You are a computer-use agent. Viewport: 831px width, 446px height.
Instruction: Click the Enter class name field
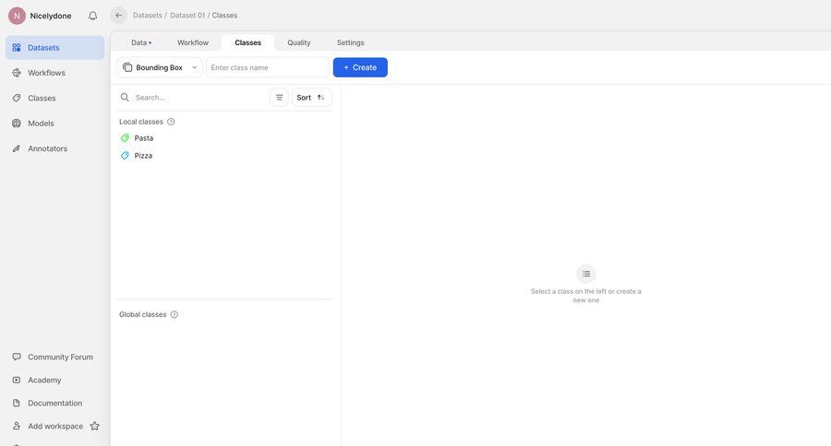pos(267,67)
